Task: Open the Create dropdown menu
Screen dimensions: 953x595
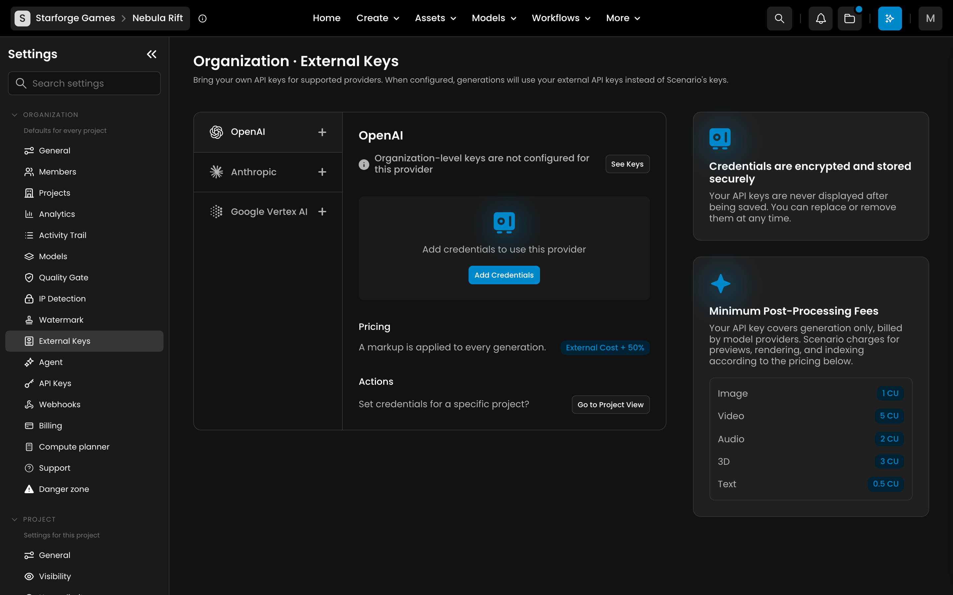Action: coord(378,18)
